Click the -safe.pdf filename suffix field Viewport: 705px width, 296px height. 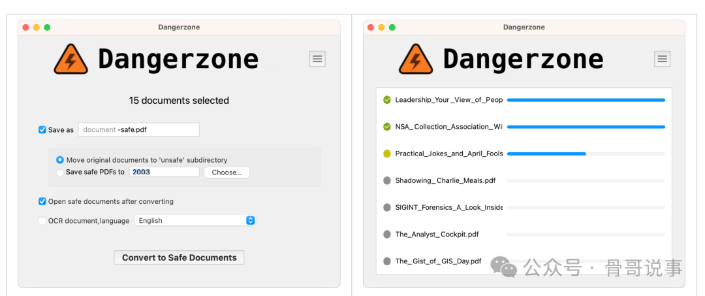coord(138,129)
